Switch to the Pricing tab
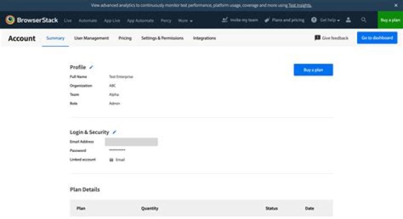The width and height of the screenshot is (403, 219). [x=125, y=38]
